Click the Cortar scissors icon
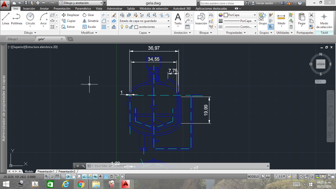 (311, 15)
